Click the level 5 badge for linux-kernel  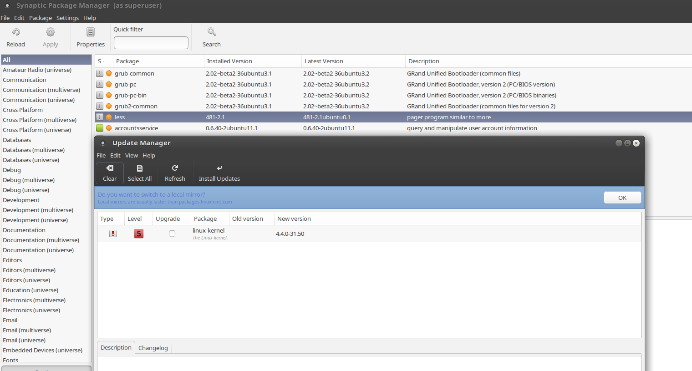coord(139,234)
